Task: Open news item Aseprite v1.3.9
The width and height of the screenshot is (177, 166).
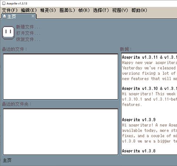Action: (x=139, y=120)
